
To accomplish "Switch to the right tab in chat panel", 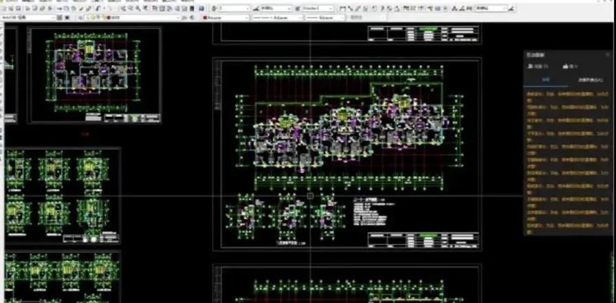I will pyautogui.click(x=591, y=80).
